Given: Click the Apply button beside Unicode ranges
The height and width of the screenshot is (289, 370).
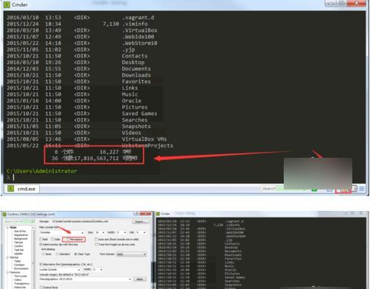Looking at the screenshot, I should (140, 279).
